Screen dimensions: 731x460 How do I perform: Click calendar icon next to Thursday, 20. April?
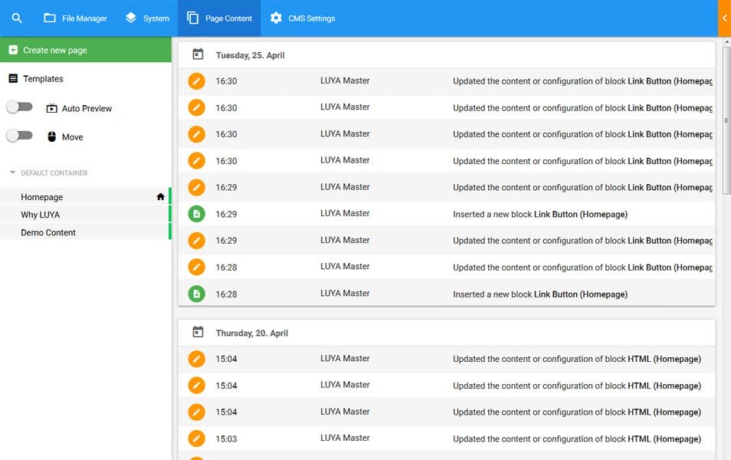click(198, 333)
